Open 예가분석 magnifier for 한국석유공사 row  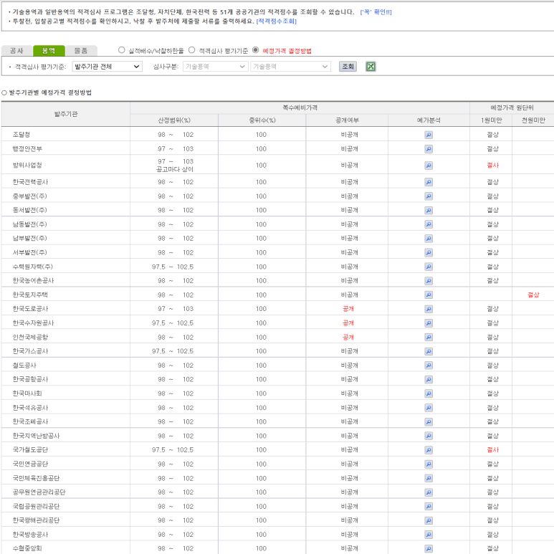pos(429,408)
